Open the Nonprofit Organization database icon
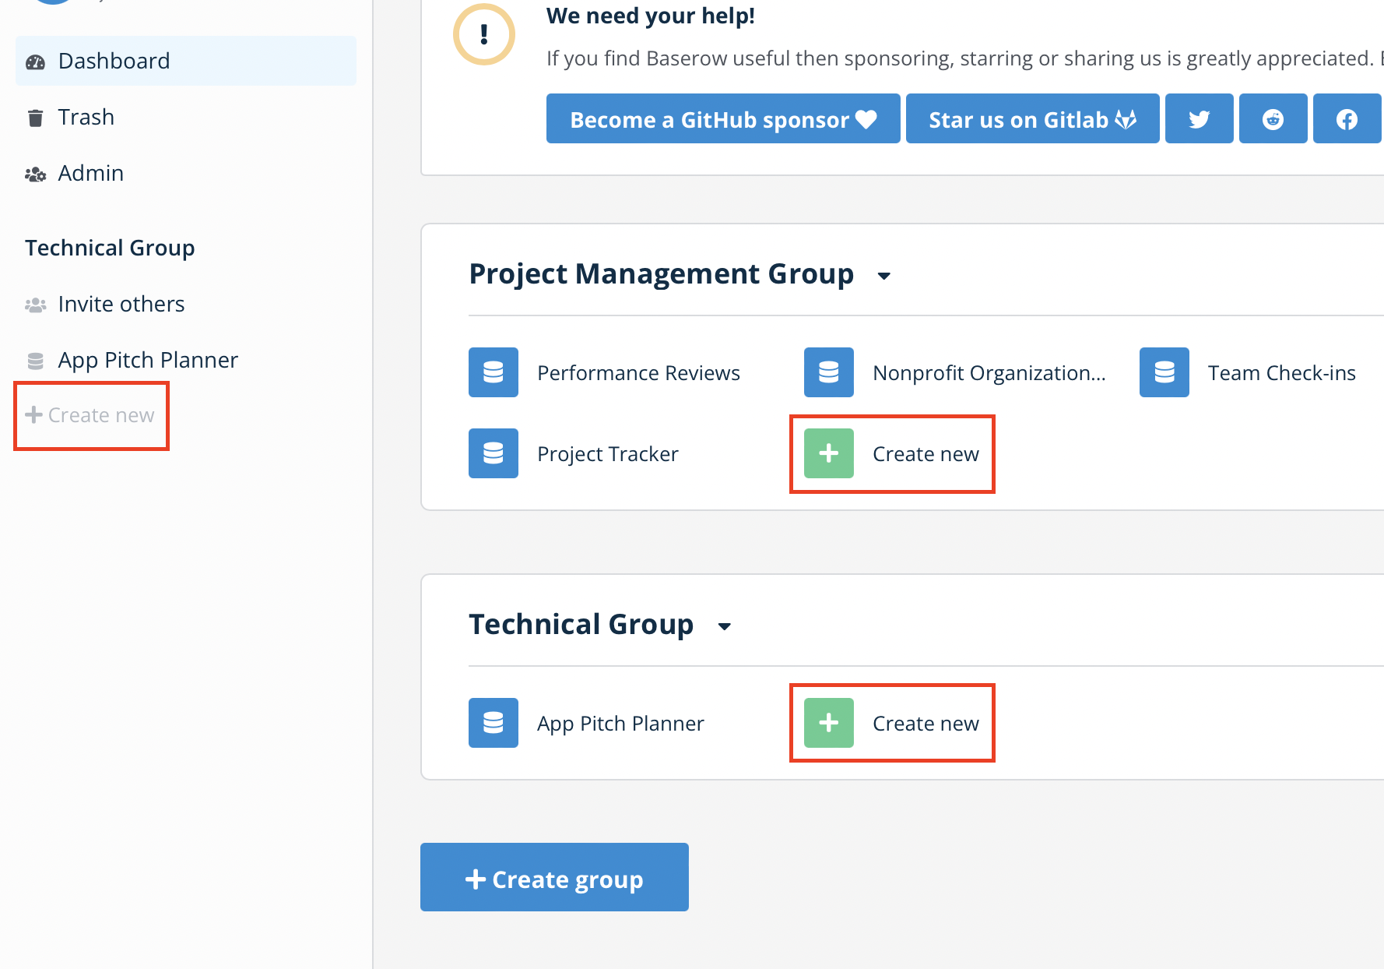This screenshot has width=1384, height=969. coord(829,372)
